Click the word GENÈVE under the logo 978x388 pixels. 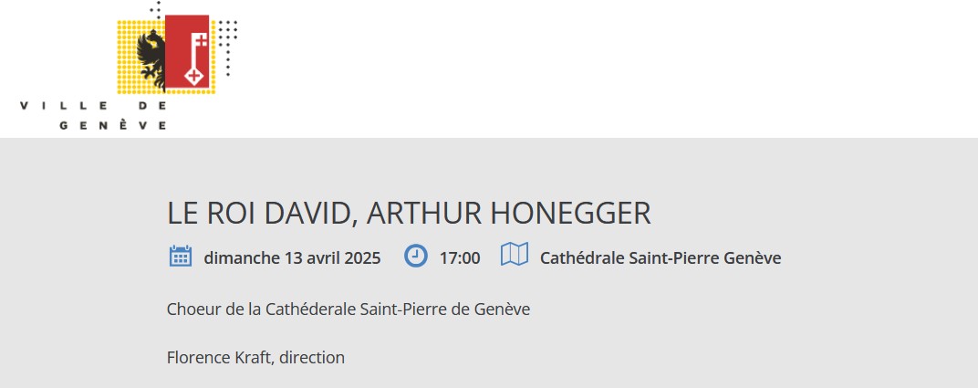pos(113,125)
